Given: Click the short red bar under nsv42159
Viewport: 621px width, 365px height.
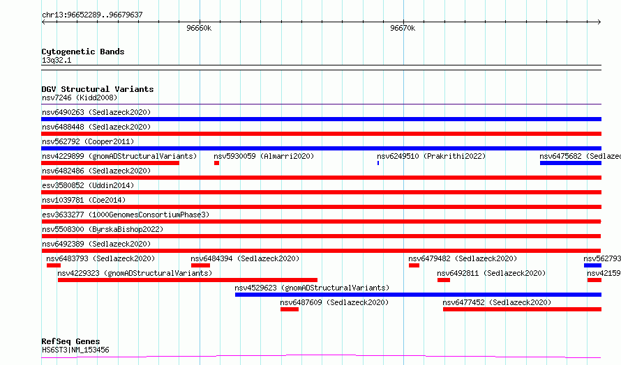Looking at the screenshot, I should pos(594,280).
